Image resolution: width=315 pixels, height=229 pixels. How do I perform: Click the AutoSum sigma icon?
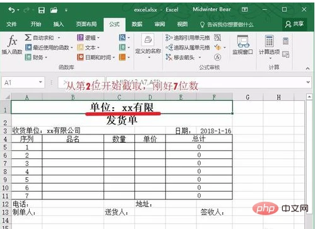pyautogui.click(x=28, y=38)
